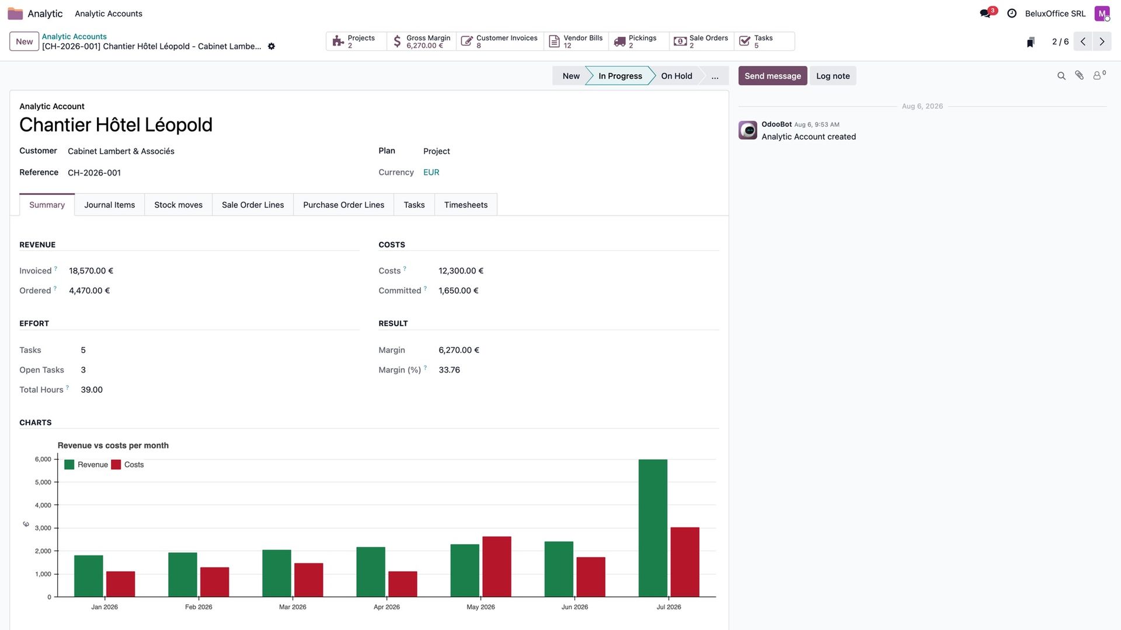Open Purchase Order Lines tab

coord(343,205)
